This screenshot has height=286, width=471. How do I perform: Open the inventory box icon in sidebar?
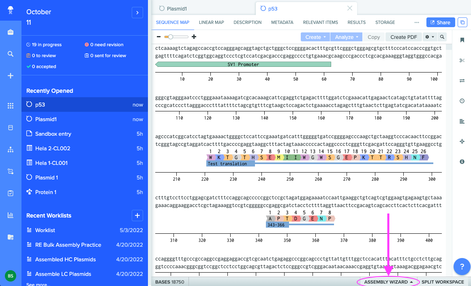pyautogui.click(x=11, y=128)
